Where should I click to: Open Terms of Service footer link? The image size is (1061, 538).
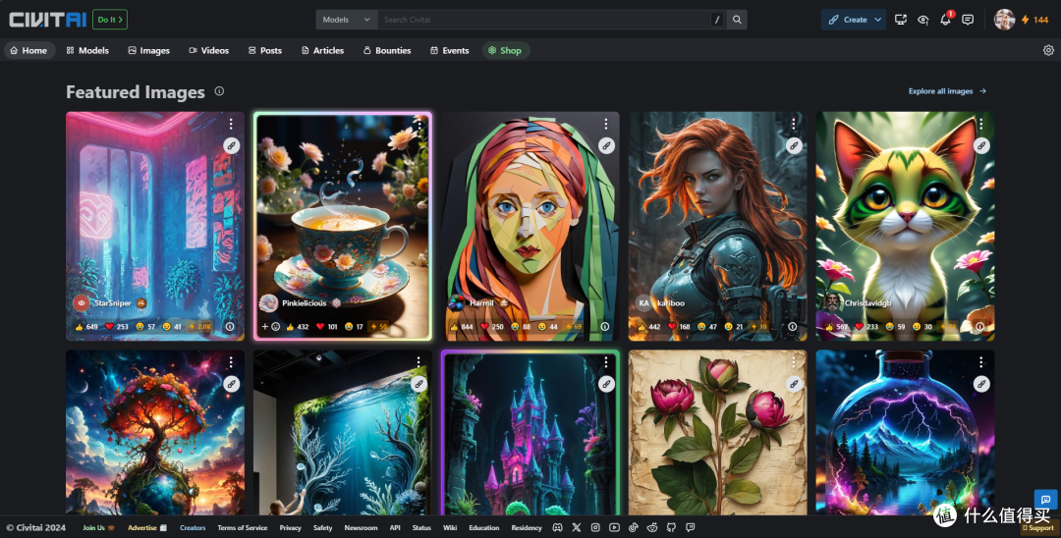(243, 528)
